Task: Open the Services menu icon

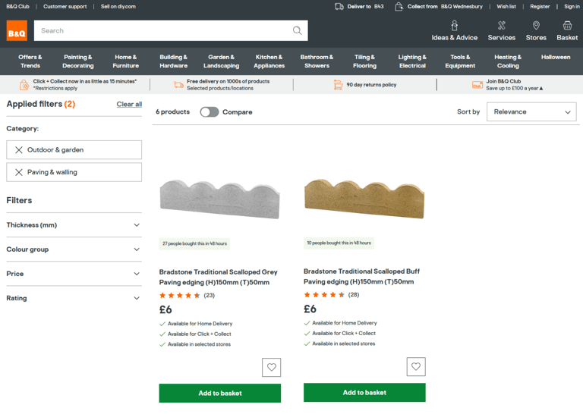Action: [x=502, y=26]
